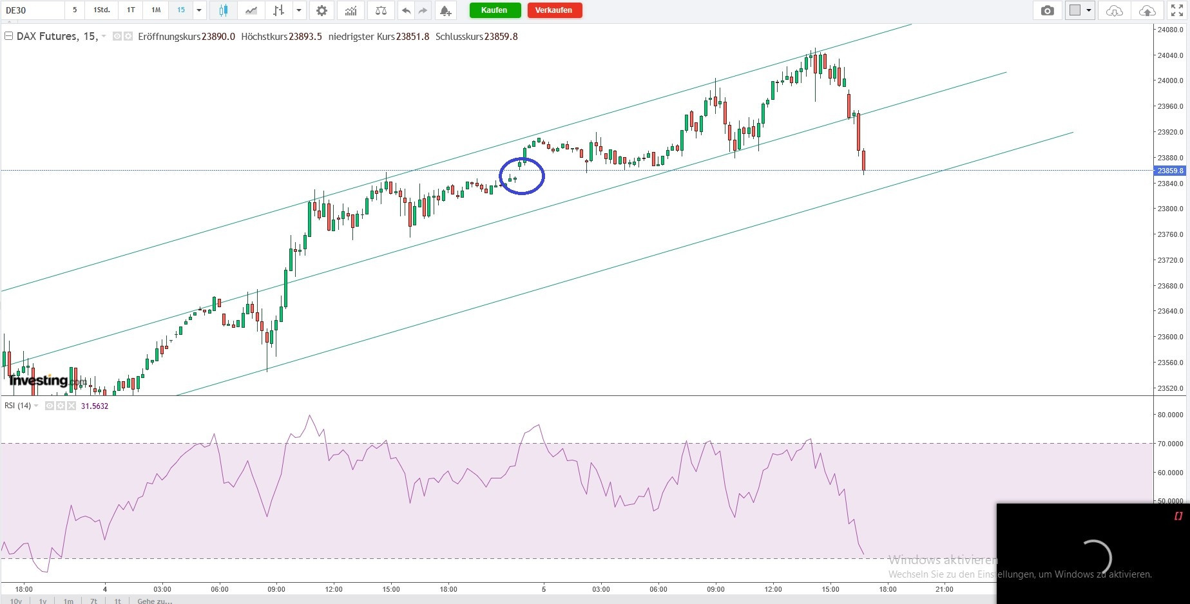Undo the last chart action
This screenshot has height=604, width=1190.
coord(406,10)
